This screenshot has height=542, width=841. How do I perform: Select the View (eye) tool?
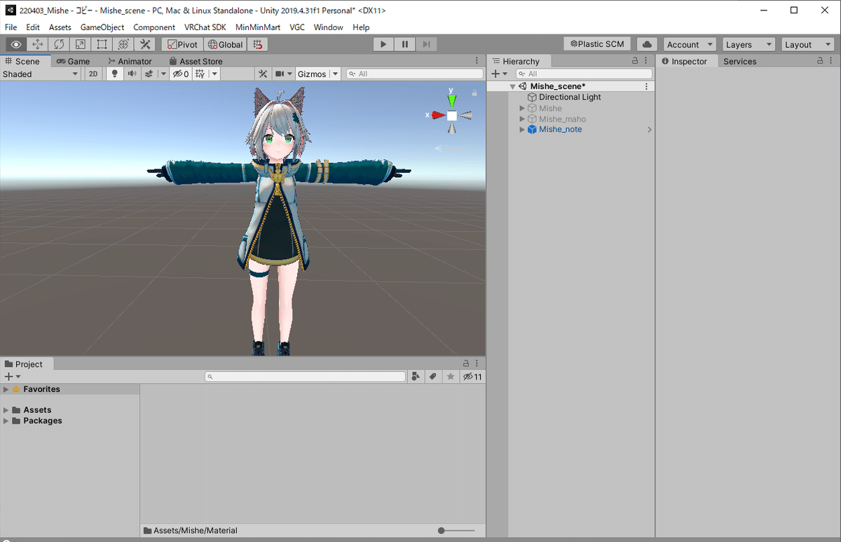tap(18, 44)
